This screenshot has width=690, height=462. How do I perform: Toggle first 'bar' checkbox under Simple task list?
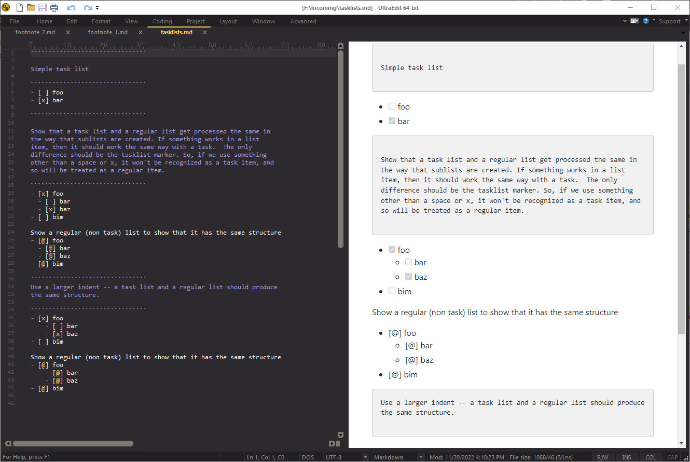click(392, 121)
